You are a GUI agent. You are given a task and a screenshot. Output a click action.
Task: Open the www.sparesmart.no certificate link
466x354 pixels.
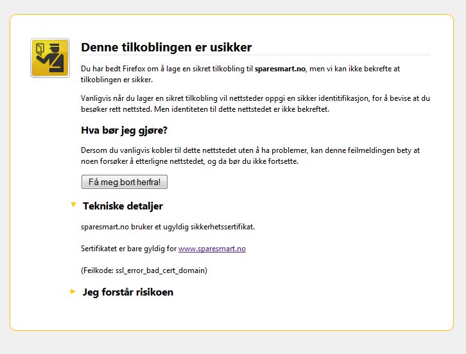tap(212, 249)
